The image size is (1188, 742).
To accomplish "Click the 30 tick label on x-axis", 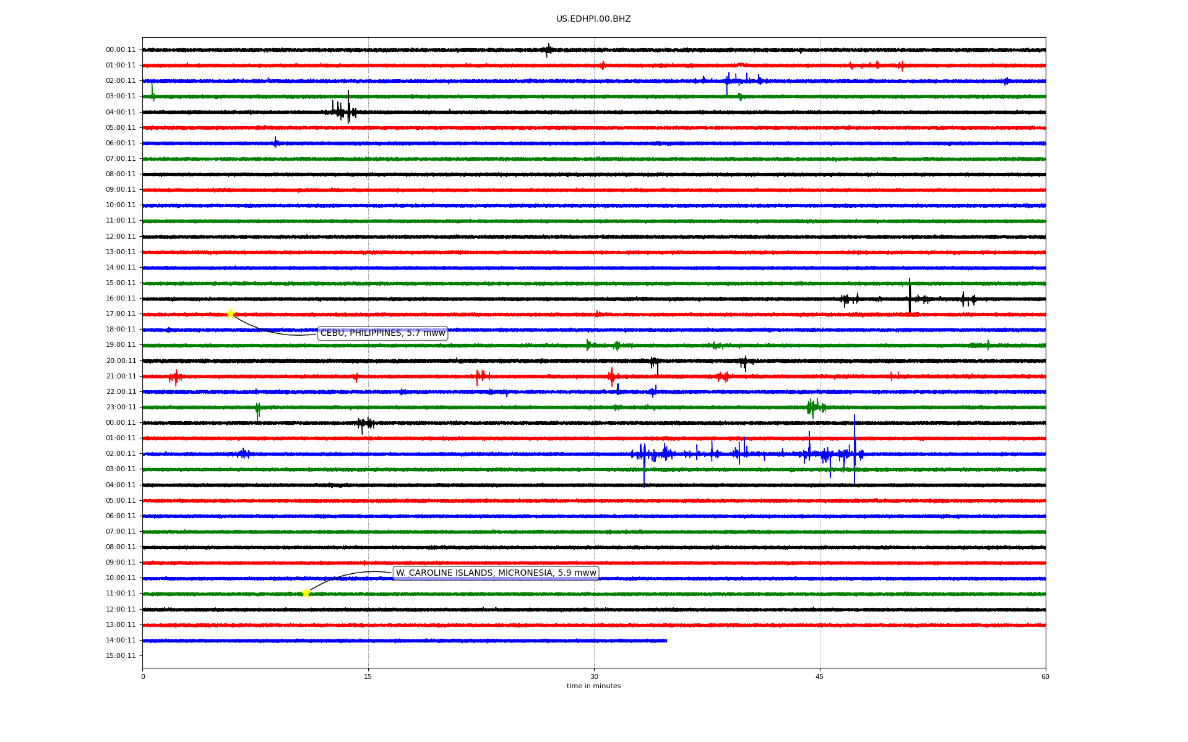I will pyautogui.click(x=594, y=676).
